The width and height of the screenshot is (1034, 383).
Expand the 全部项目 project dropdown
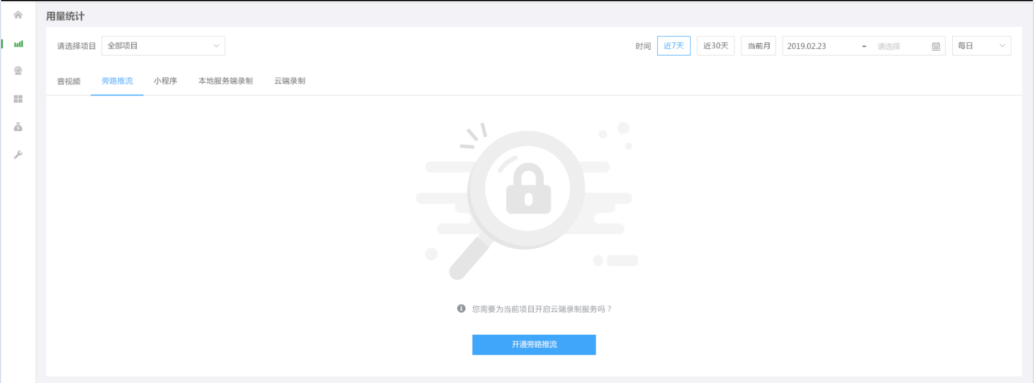click(163, 46)
